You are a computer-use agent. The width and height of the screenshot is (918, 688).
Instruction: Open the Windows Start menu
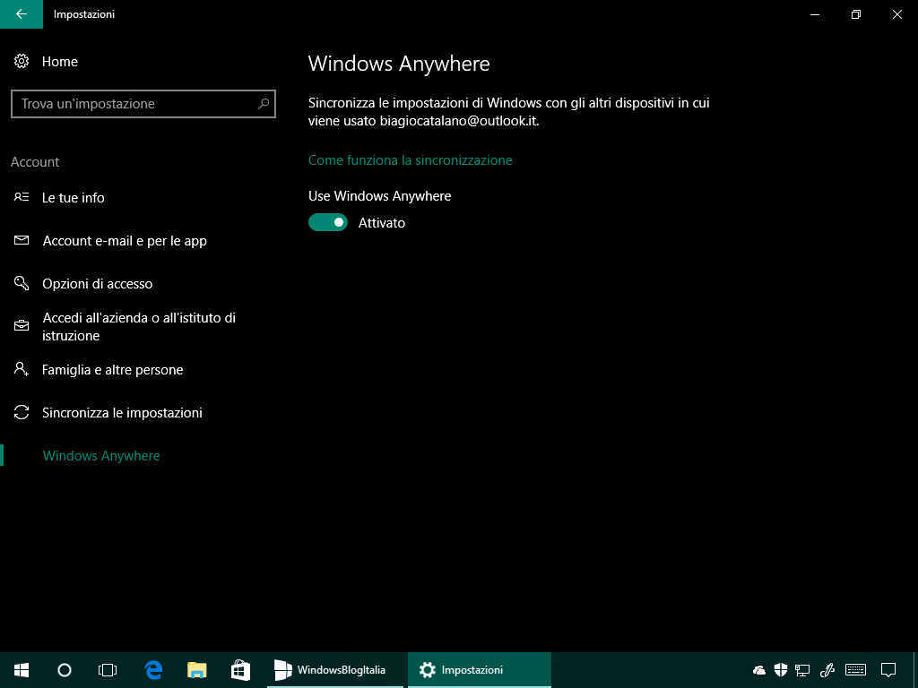pyautogui.click(x=22, y=670)
